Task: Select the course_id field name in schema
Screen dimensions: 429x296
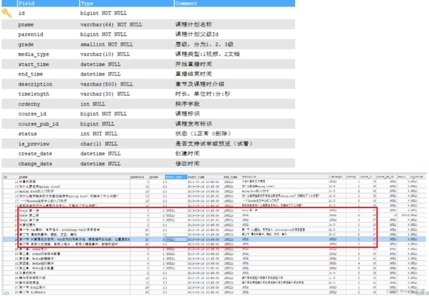Action: (32, 114)
